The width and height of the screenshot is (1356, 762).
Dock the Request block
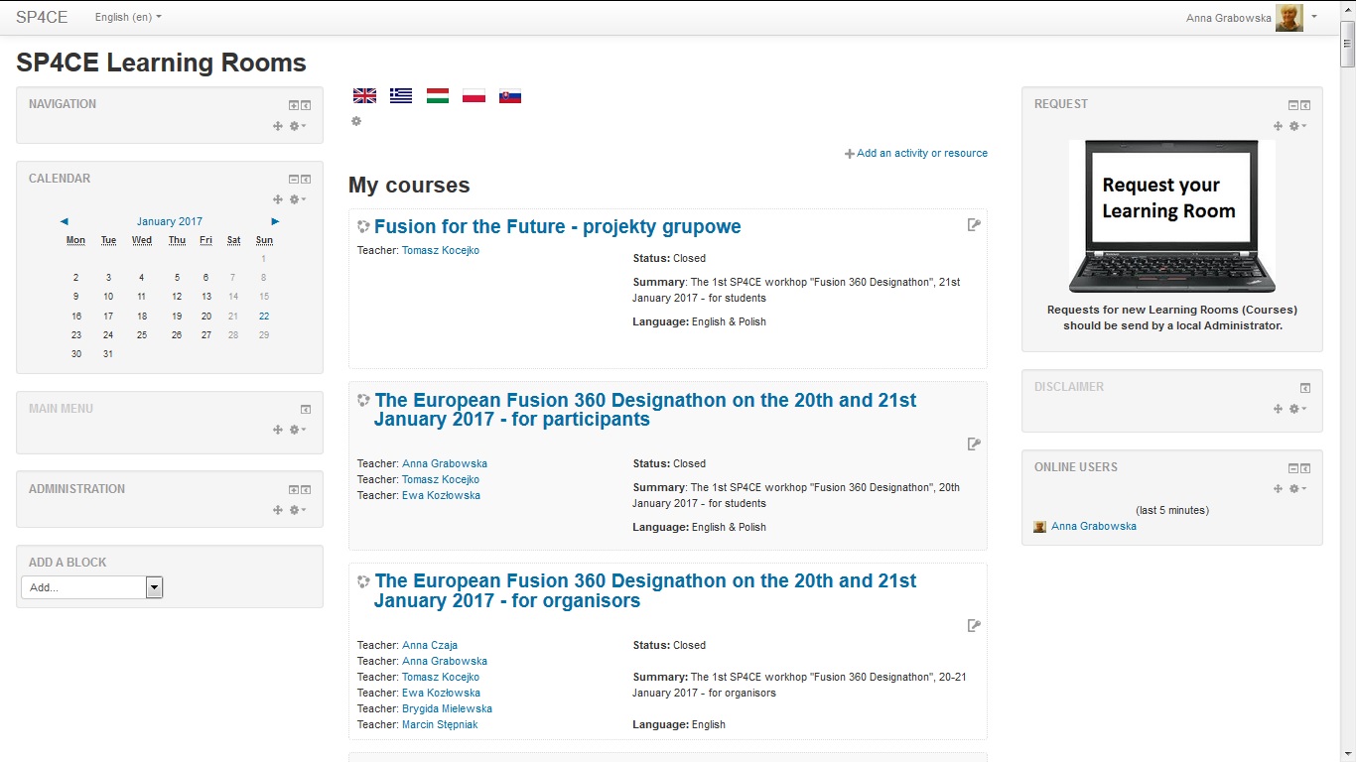tap(1306, 105)
